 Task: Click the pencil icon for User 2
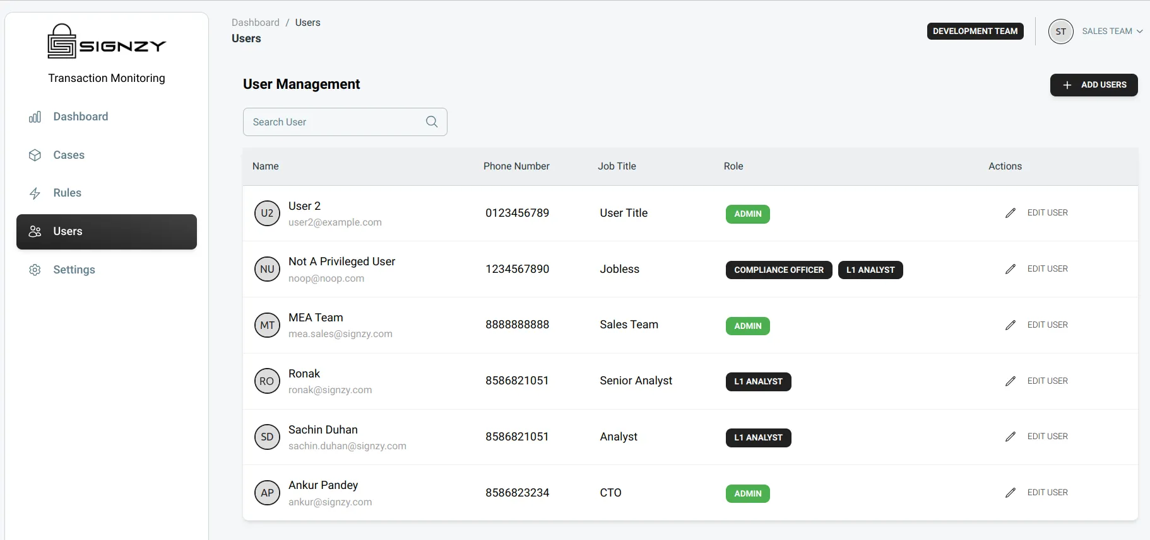[1011, 213]
